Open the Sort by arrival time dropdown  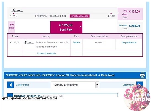(75, 85)
